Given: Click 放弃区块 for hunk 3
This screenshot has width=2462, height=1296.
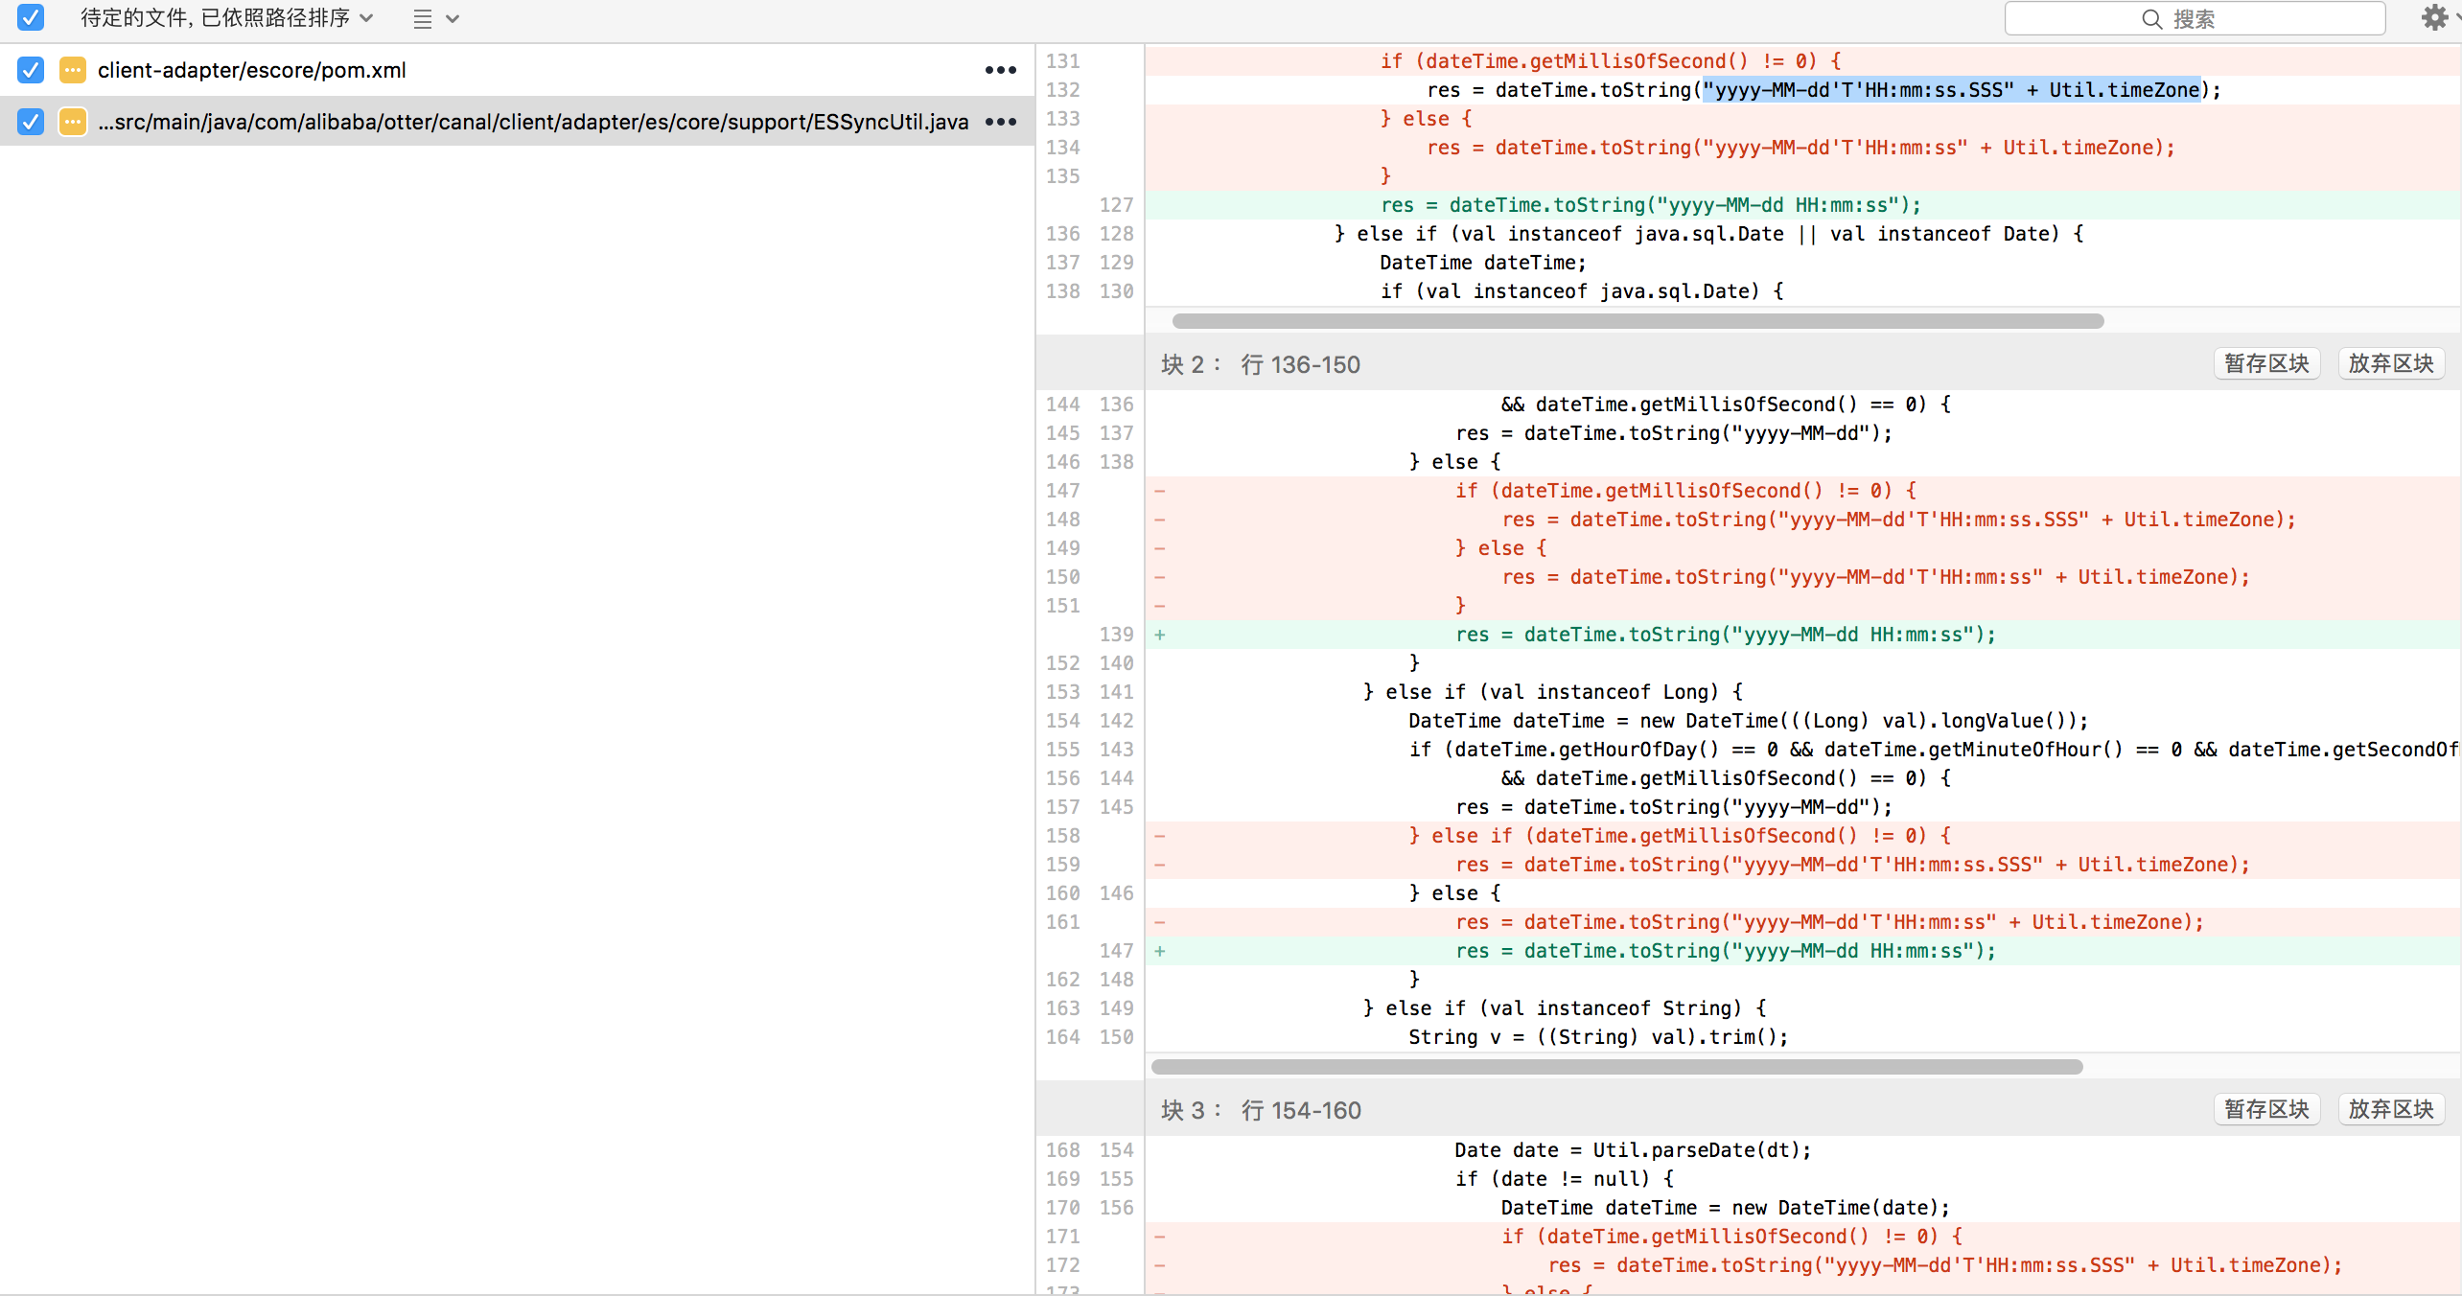Looking at the screenshot, I should 2390,1109.
